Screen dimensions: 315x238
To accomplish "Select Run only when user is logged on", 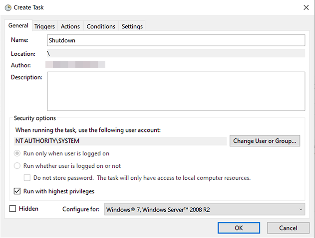I will click(17, 154).
